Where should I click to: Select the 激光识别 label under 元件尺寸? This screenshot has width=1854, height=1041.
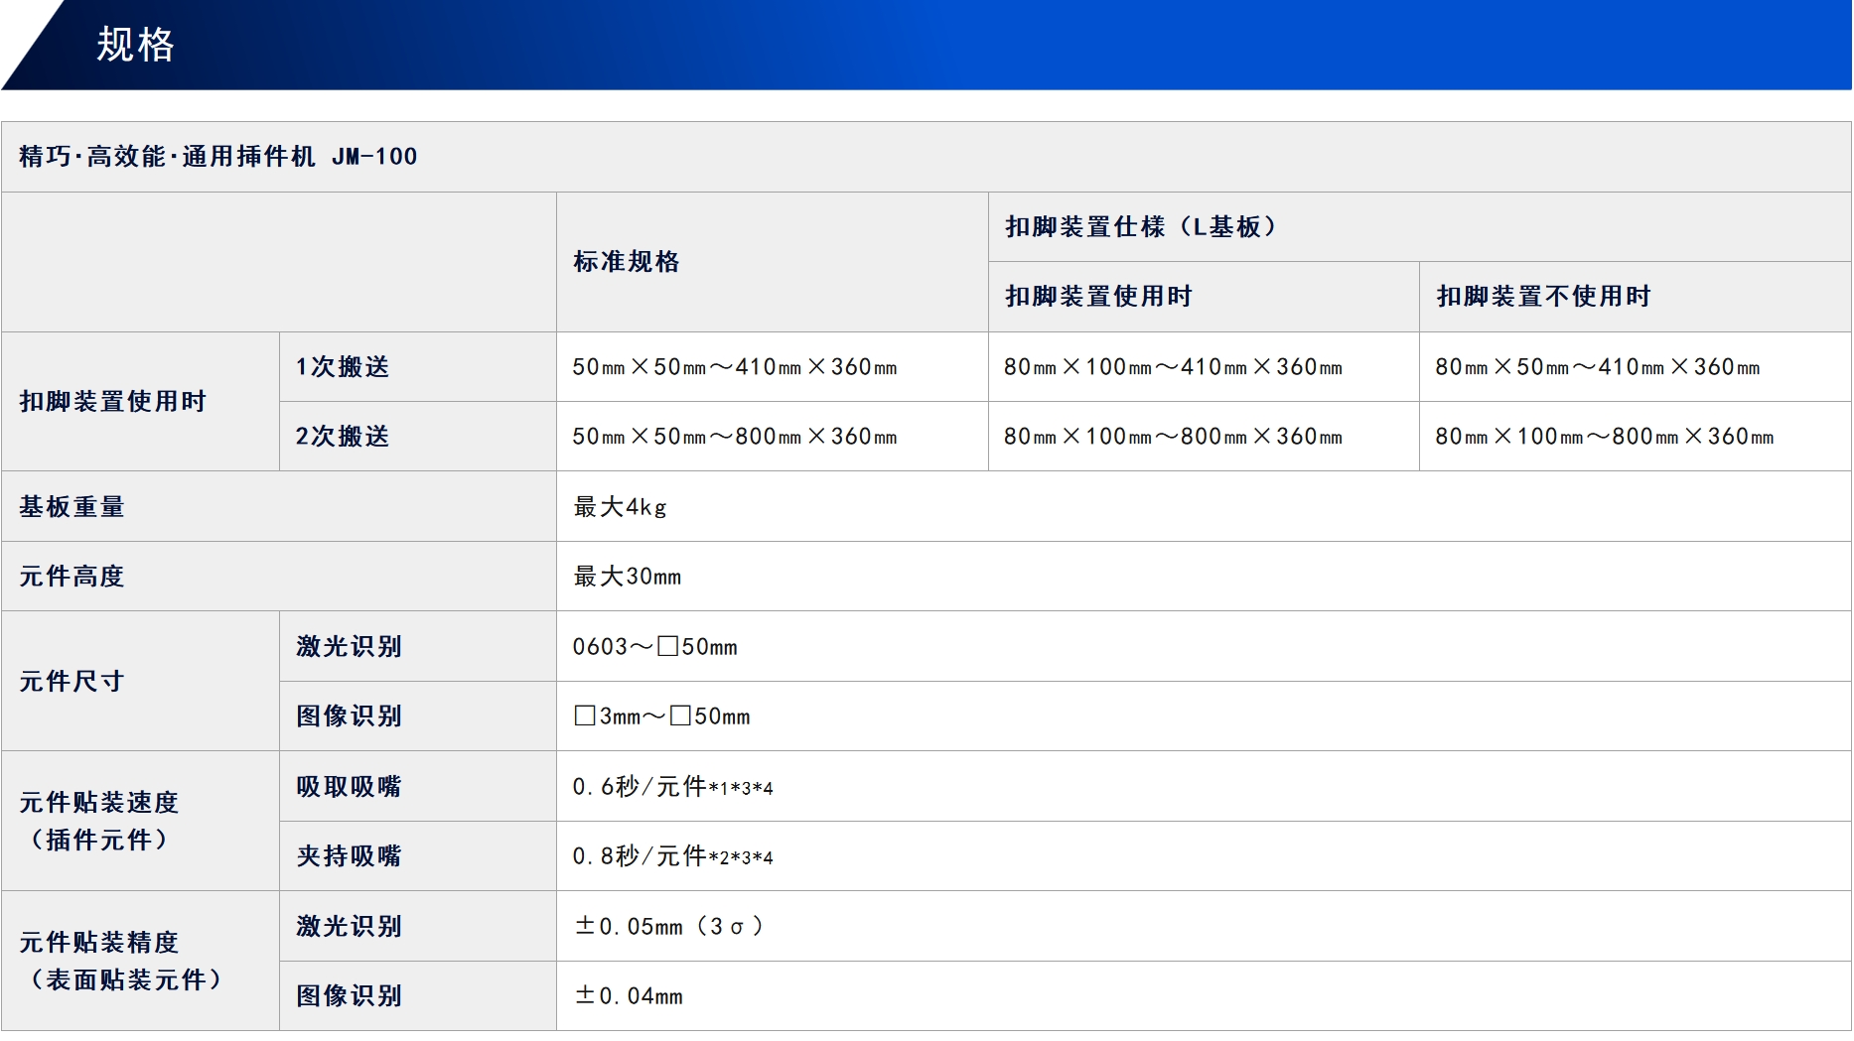click(x=344, y=645)
